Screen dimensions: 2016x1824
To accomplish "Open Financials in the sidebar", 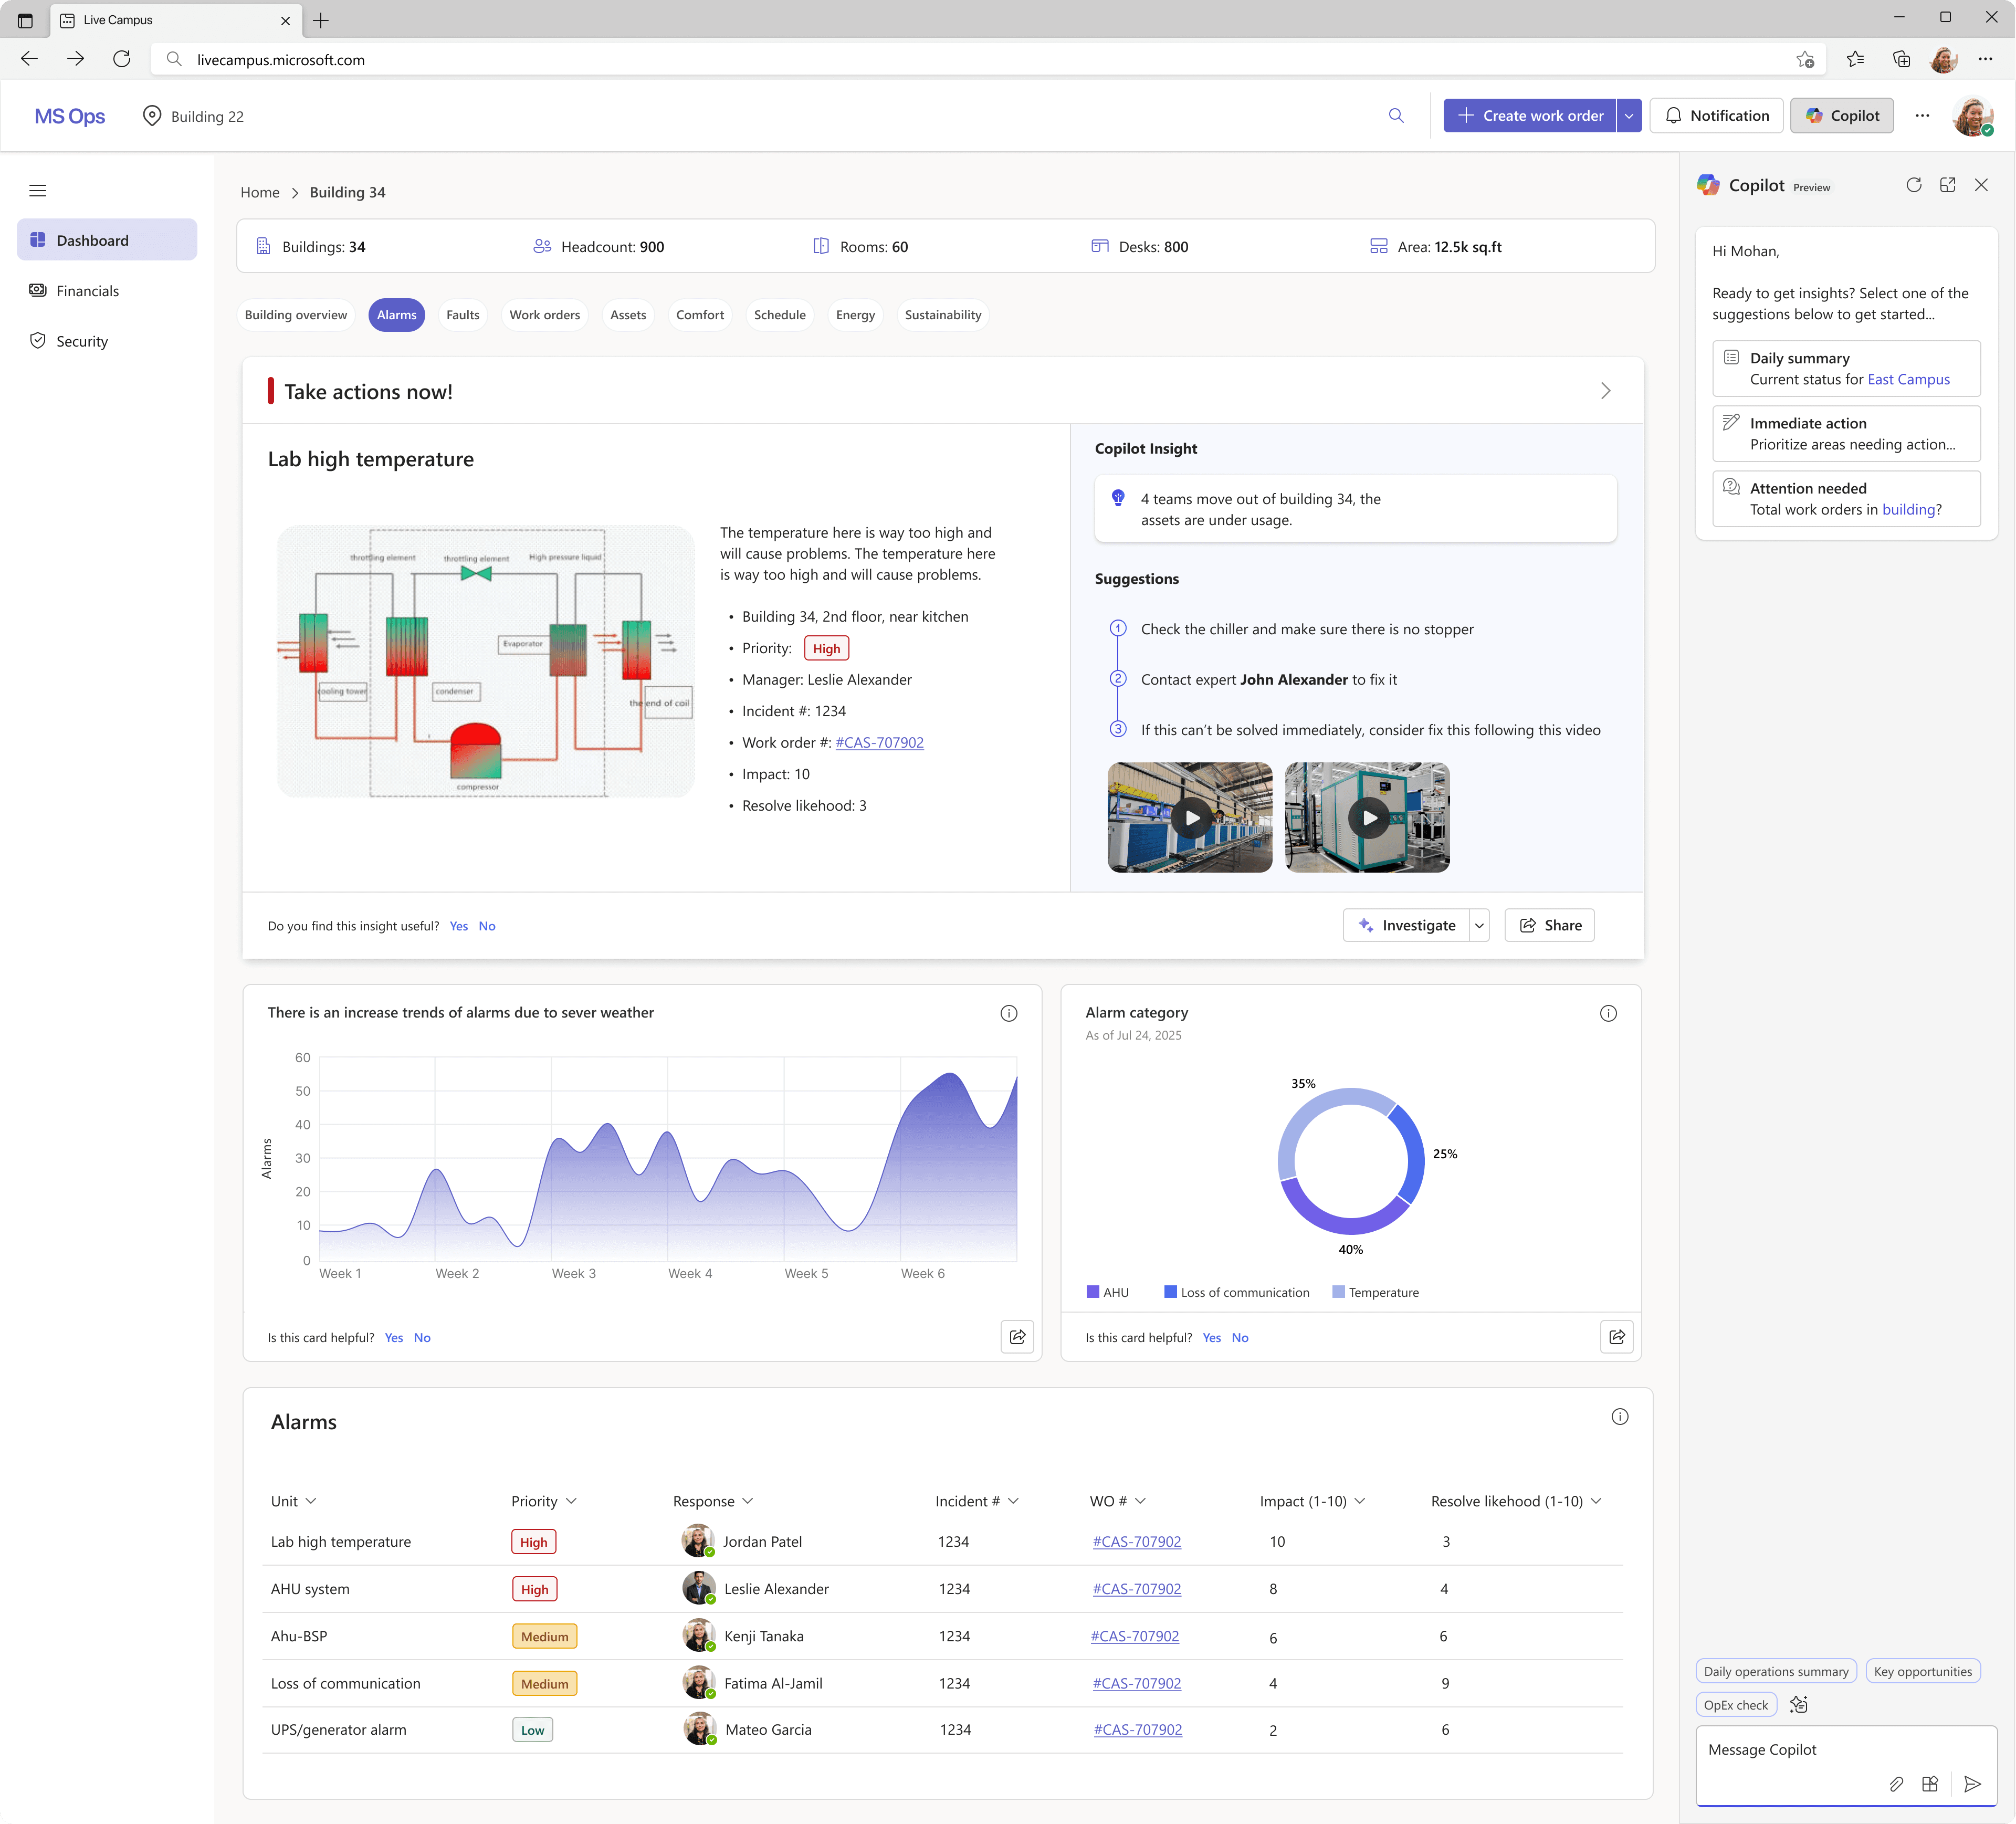I will [88, 291].
